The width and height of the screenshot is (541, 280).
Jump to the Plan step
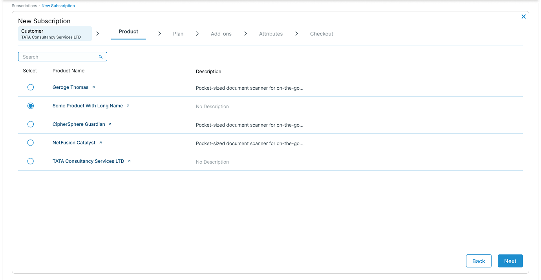pyautogui.click(x=178, y=34)
